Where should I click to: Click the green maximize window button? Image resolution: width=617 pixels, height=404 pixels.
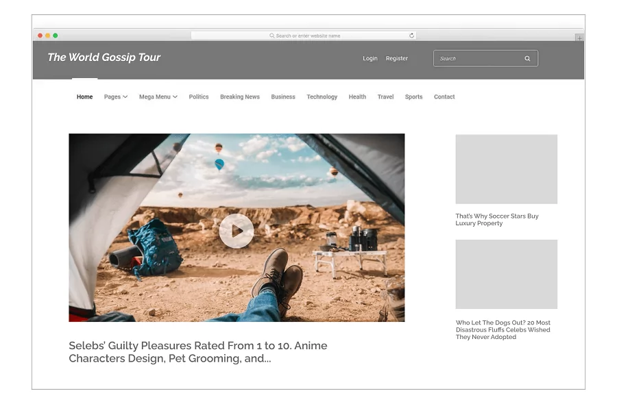[56, 36]
